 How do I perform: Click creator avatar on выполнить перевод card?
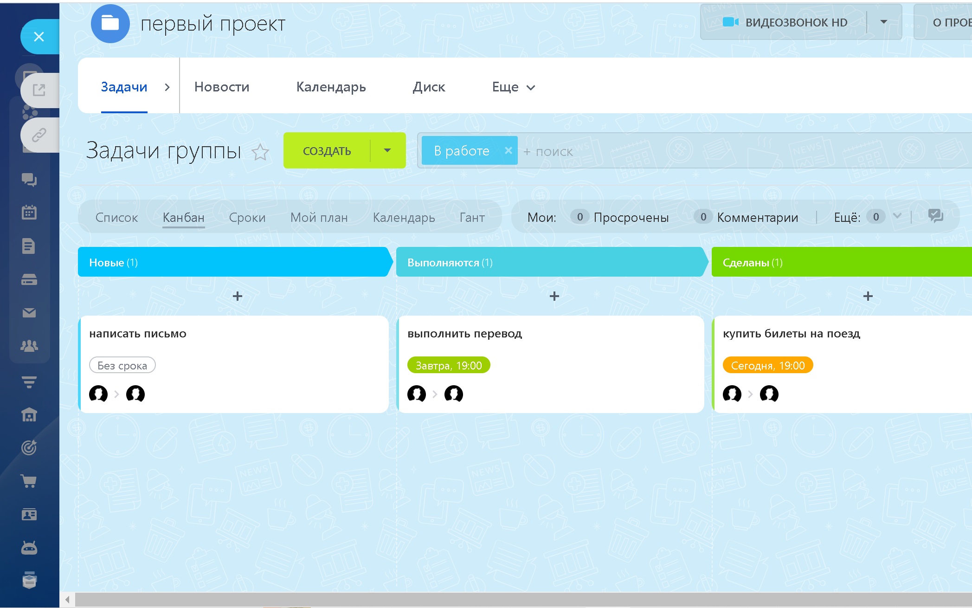[x=417, y=394]
